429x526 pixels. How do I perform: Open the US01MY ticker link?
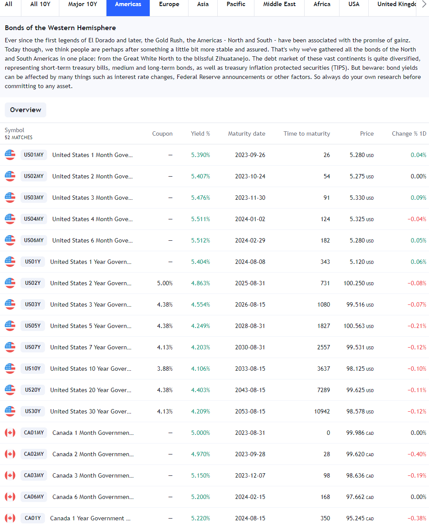click(x=34, y=155)
